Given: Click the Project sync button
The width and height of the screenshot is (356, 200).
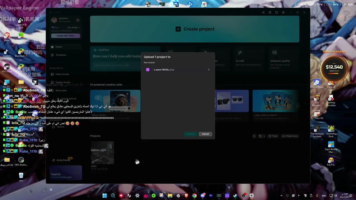Looking at the screenshot, I should (x=290, y=136).
